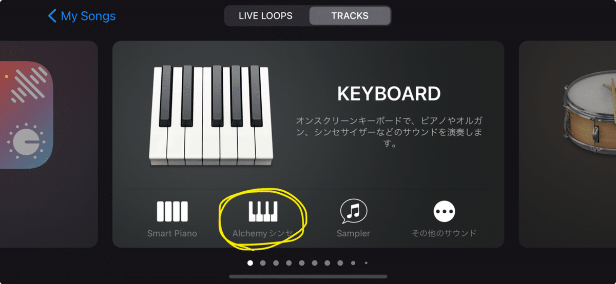Select the Drums snare instrument card
The height and width of the screenshot is (284, 616).
pyautogui.click(x=568, y=144)
